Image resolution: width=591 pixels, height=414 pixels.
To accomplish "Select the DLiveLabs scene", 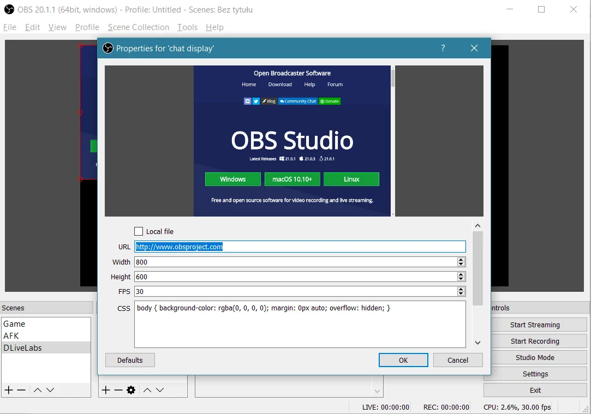I will [46, 347].
